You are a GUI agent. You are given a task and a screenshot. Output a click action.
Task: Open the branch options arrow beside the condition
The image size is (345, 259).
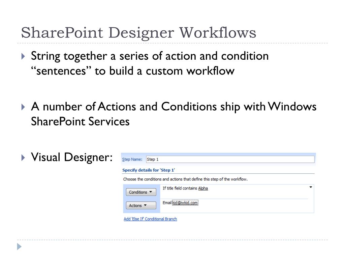[x=311, y=187]
